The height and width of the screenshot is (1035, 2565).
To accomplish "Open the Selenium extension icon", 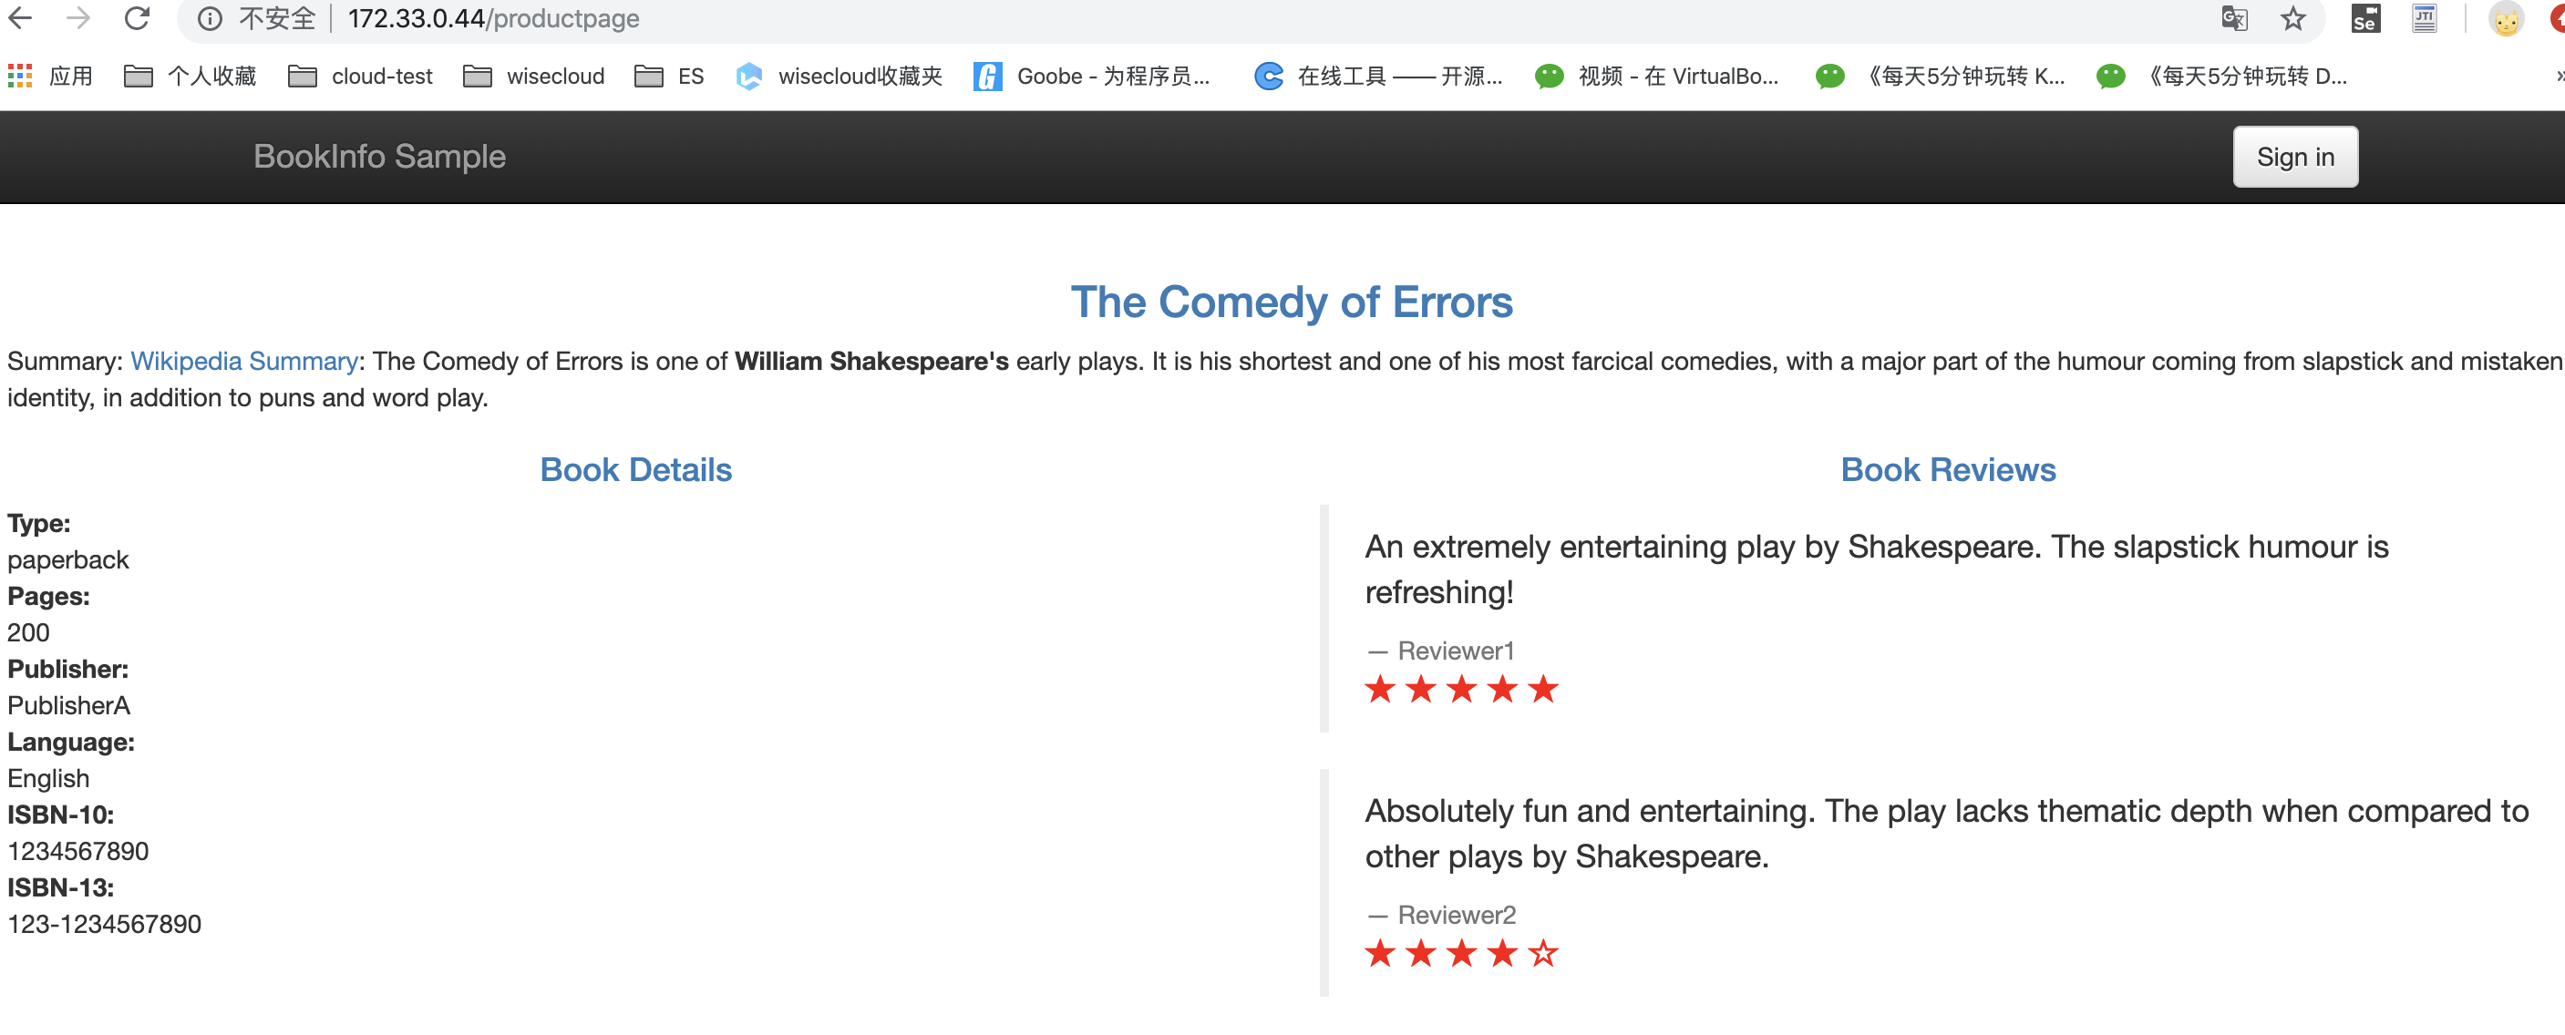I will [2364, 19].
